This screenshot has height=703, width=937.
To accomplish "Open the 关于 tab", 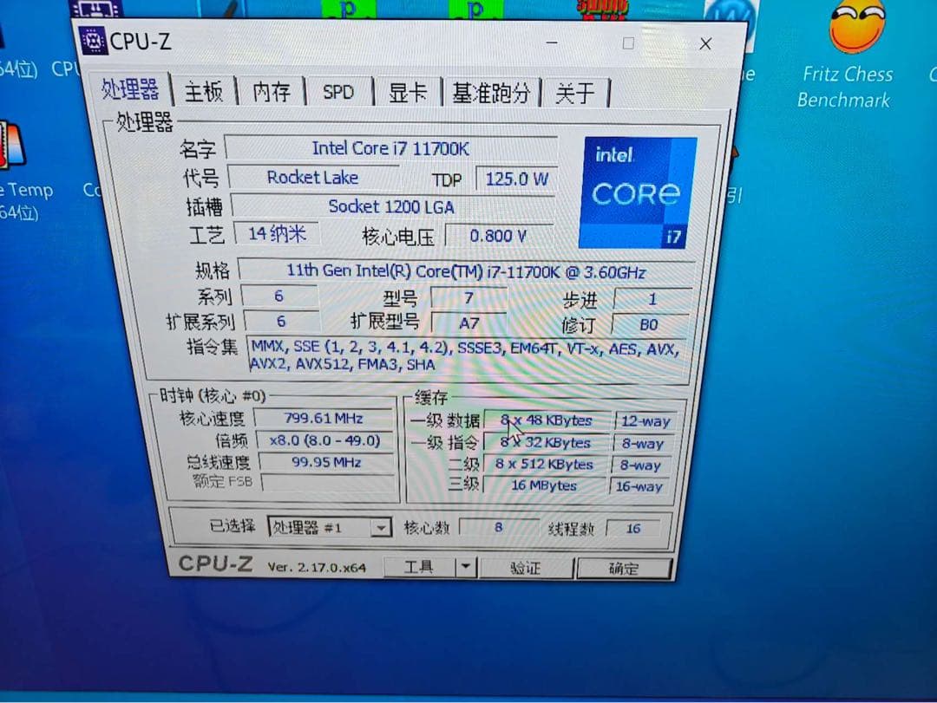I will coord(575,94).
